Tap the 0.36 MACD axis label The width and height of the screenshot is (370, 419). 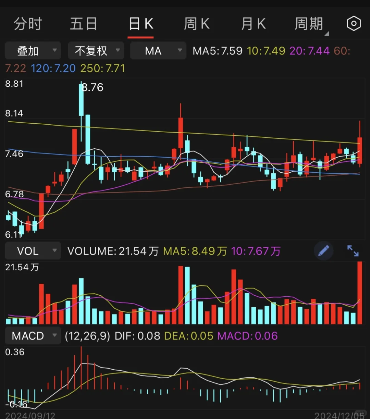point(15,352)
